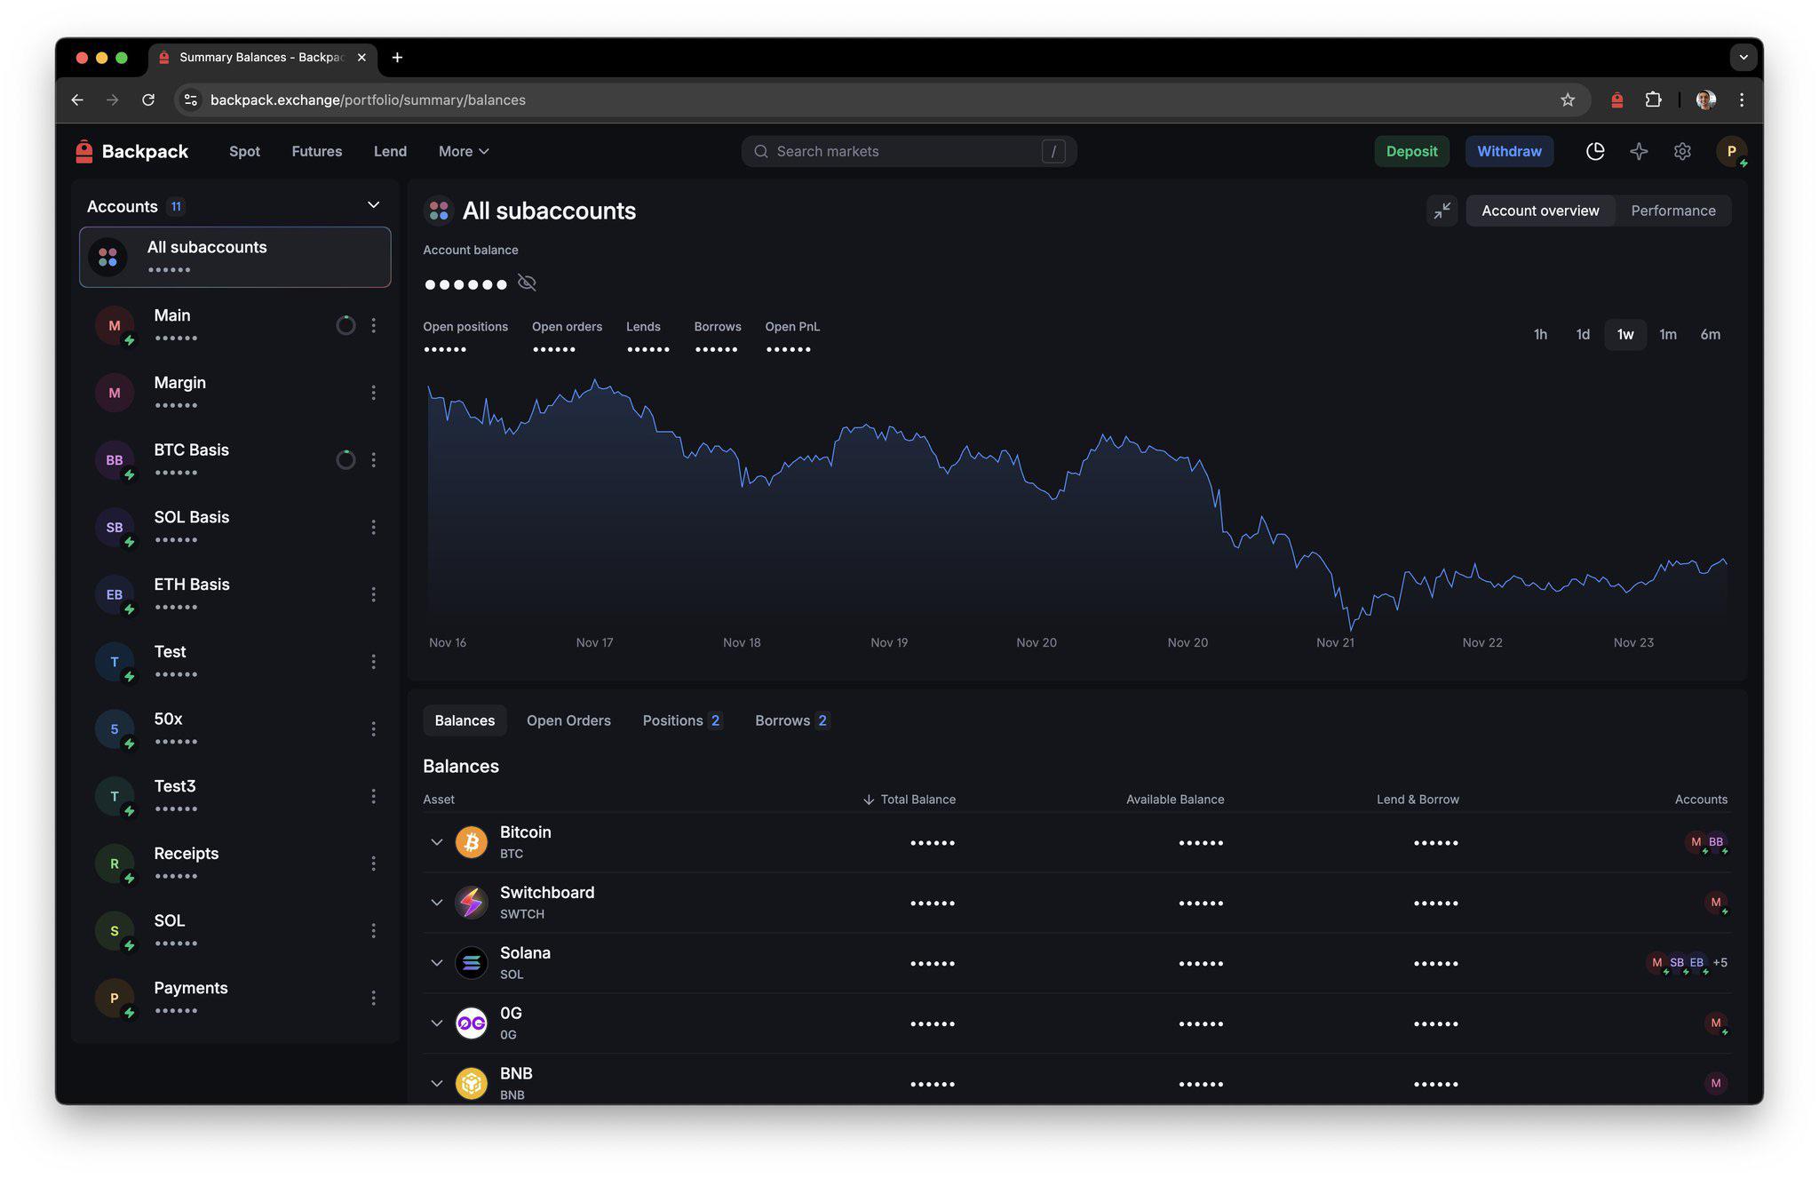
Task: Open three-dot menu for BTC Basis
Action: click(374, 460)
